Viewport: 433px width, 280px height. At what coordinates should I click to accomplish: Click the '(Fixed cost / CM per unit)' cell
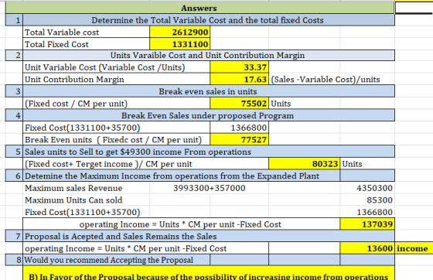[117, 104]
